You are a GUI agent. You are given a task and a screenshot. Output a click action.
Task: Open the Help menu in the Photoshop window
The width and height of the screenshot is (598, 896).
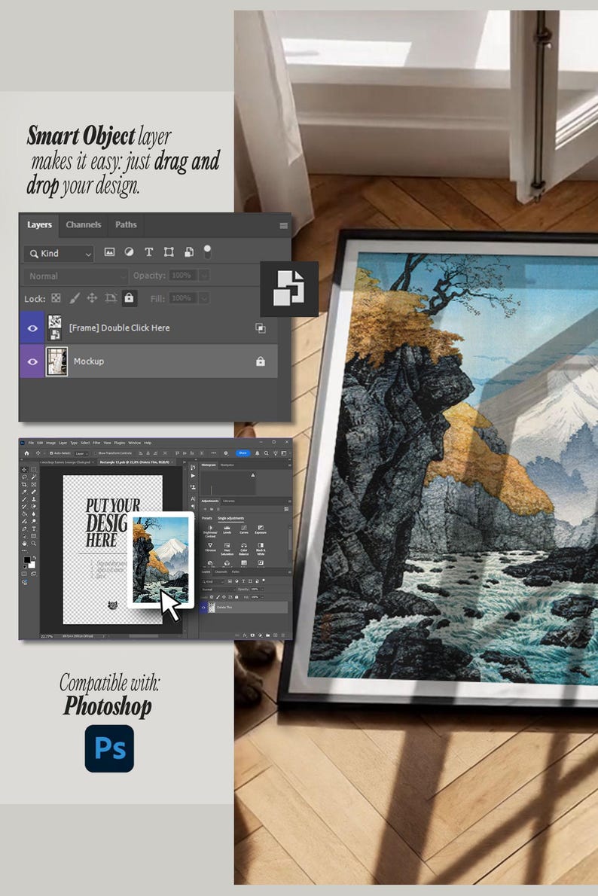148,443
